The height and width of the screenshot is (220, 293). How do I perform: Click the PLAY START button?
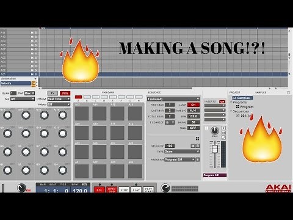(x=148, y=189)
